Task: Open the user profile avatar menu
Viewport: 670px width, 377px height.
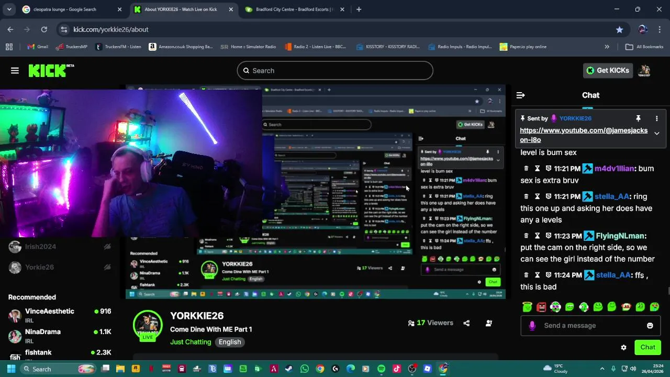Action: pyautogui.click(x=645, y=71)
